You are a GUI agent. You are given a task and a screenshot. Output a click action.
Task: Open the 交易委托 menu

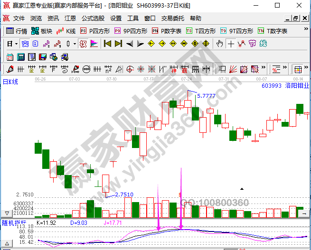point(173,19)
